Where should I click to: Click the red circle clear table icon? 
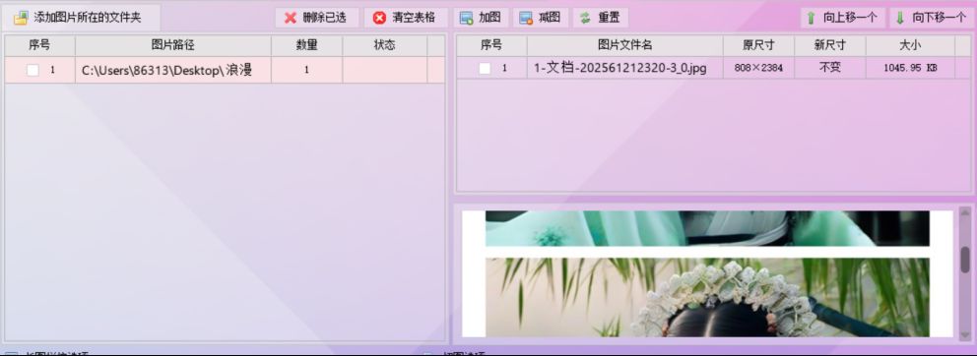click(379, 18)
